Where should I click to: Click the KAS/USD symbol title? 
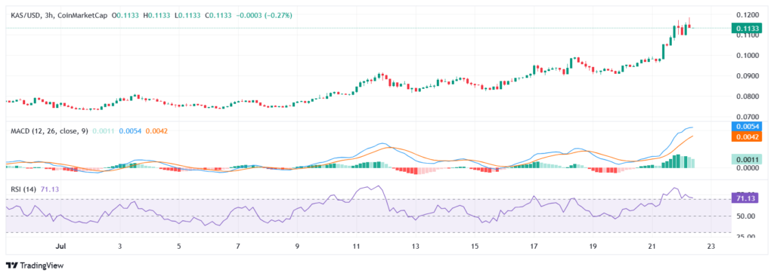click(26, 15)
